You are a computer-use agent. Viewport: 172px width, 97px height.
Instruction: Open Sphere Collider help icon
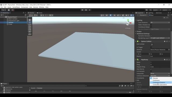coord(164,41)
